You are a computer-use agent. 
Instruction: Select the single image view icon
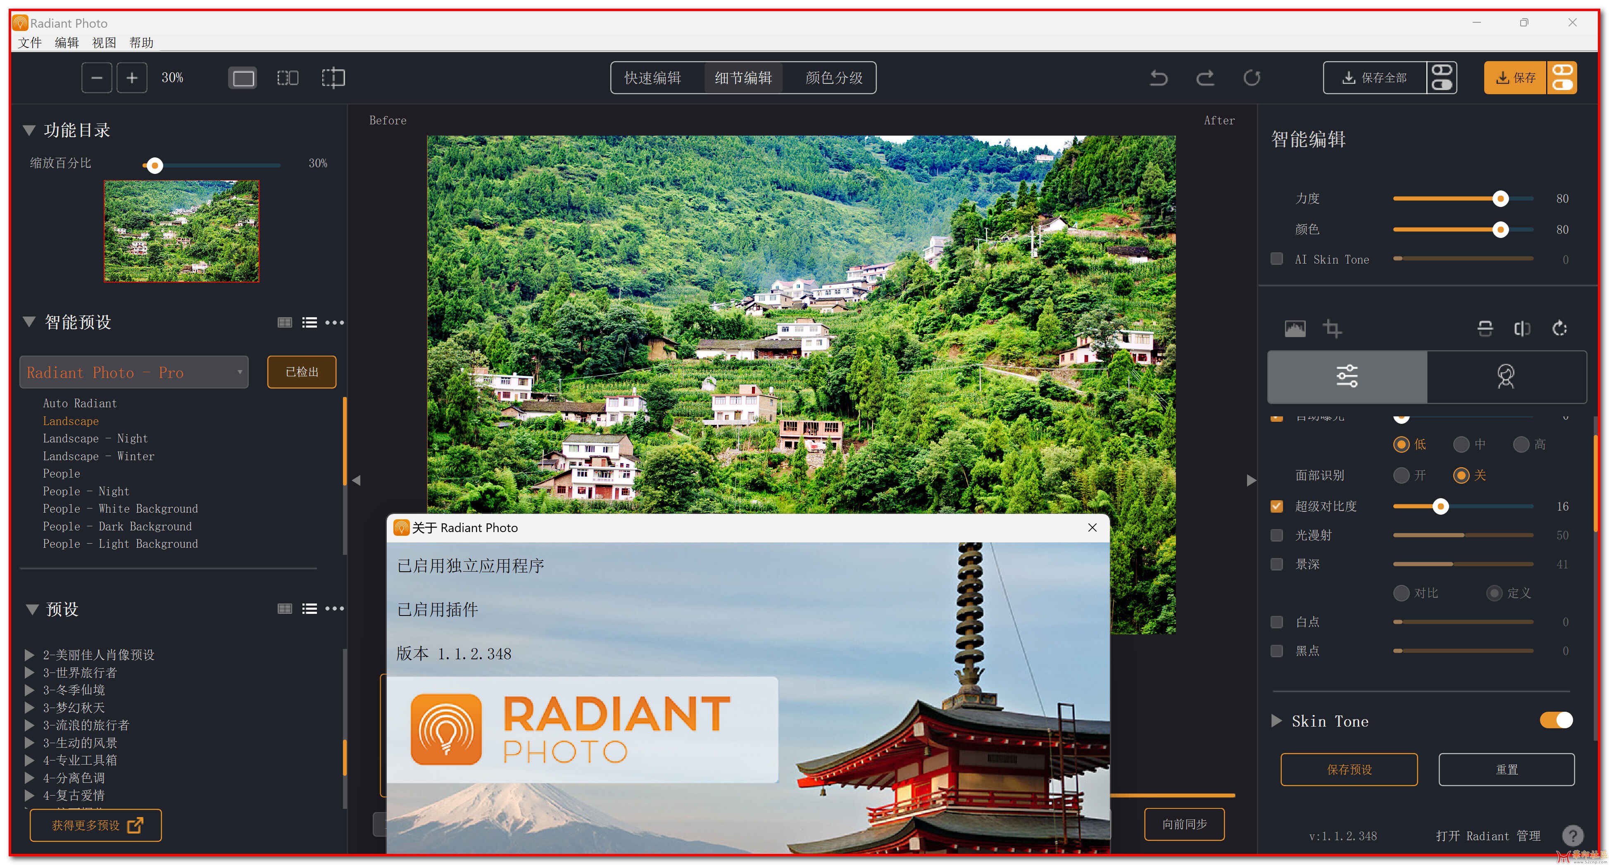pos(243,78)
